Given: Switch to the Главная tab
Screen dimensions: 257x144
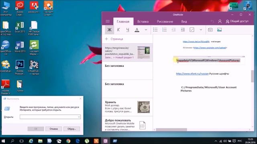Looking at the screenshot, I should coord(123,22).
